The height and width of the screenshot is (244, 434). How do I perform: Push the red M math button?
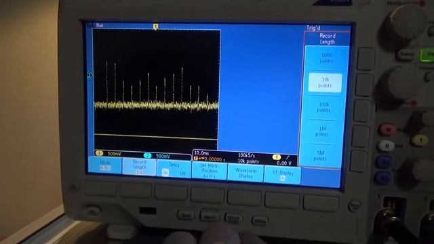click(x=387, y=129)
